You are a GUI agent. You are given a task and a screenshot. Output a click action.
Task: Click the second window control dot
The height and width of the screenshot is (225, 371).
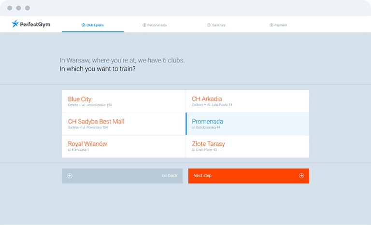[18, 8]
